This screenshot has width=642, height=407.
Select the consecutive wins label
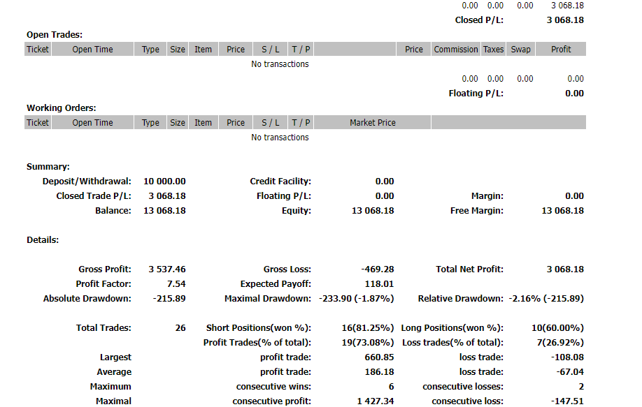pyautogui.click(x=273, y=387)
